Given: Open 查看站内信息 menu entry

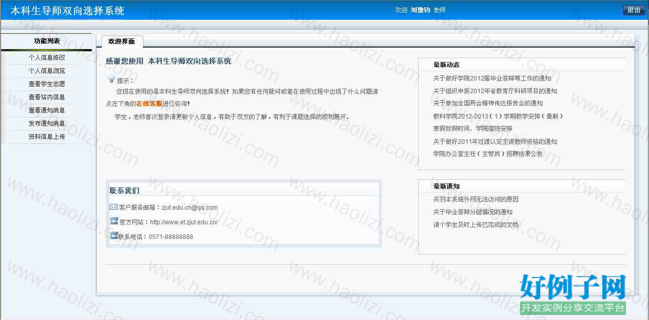Looking at the screenshot, I should tap(47, 97).
